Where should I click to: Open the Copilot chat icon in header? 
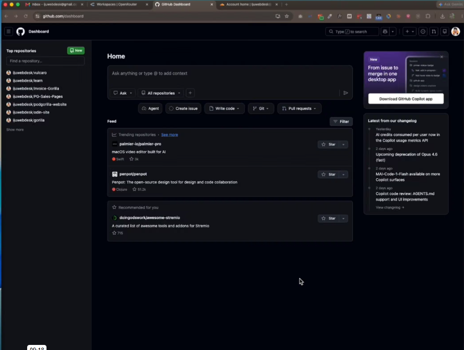[x=385, y=31]
